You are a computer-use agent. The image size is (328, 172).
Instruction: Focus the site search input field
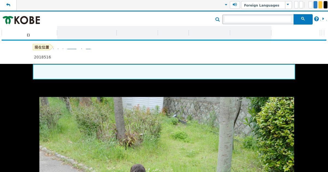point(258,19)
